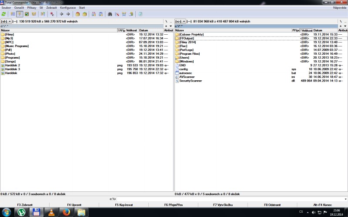Open new FTP URL connection
348x217 pixels.
click(101, 14)
